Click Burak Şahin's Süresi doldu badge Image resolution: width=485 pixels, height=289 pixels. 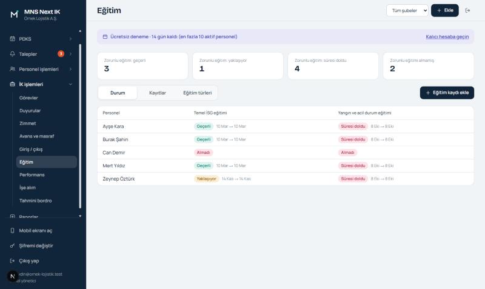tap(353, 139)
